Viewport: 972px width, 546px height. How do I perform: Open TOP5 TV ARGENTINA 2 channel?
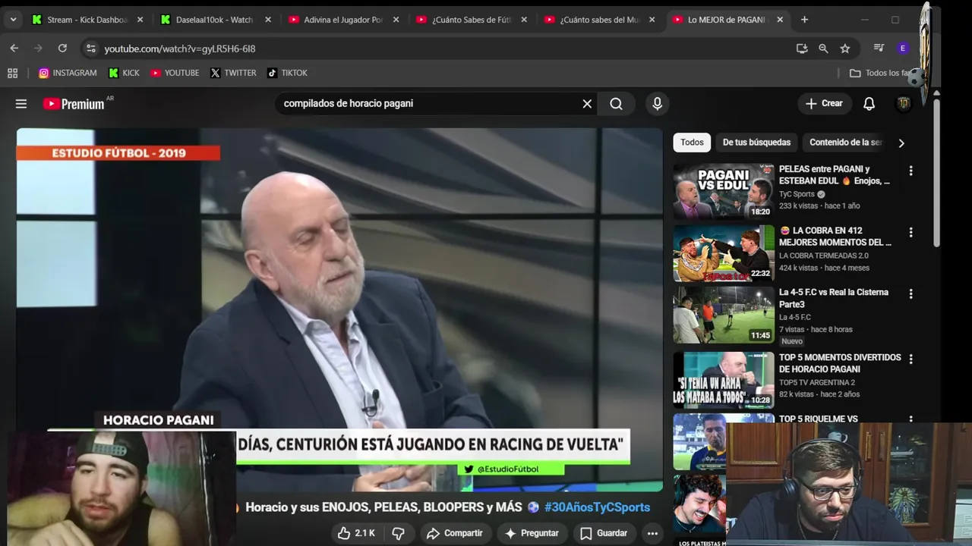[817, 382]
